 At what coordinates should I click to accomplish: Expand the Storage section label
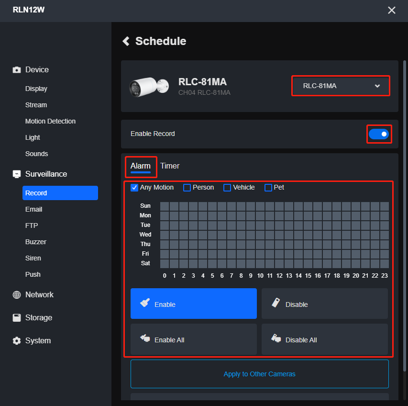[39, 318]
